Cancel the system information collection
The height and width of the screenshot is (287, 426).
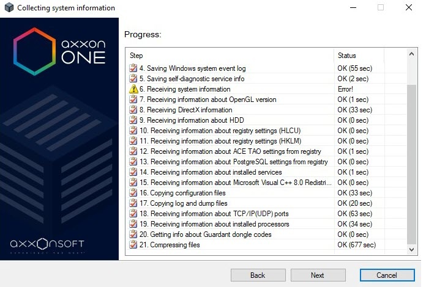point(387,275)
